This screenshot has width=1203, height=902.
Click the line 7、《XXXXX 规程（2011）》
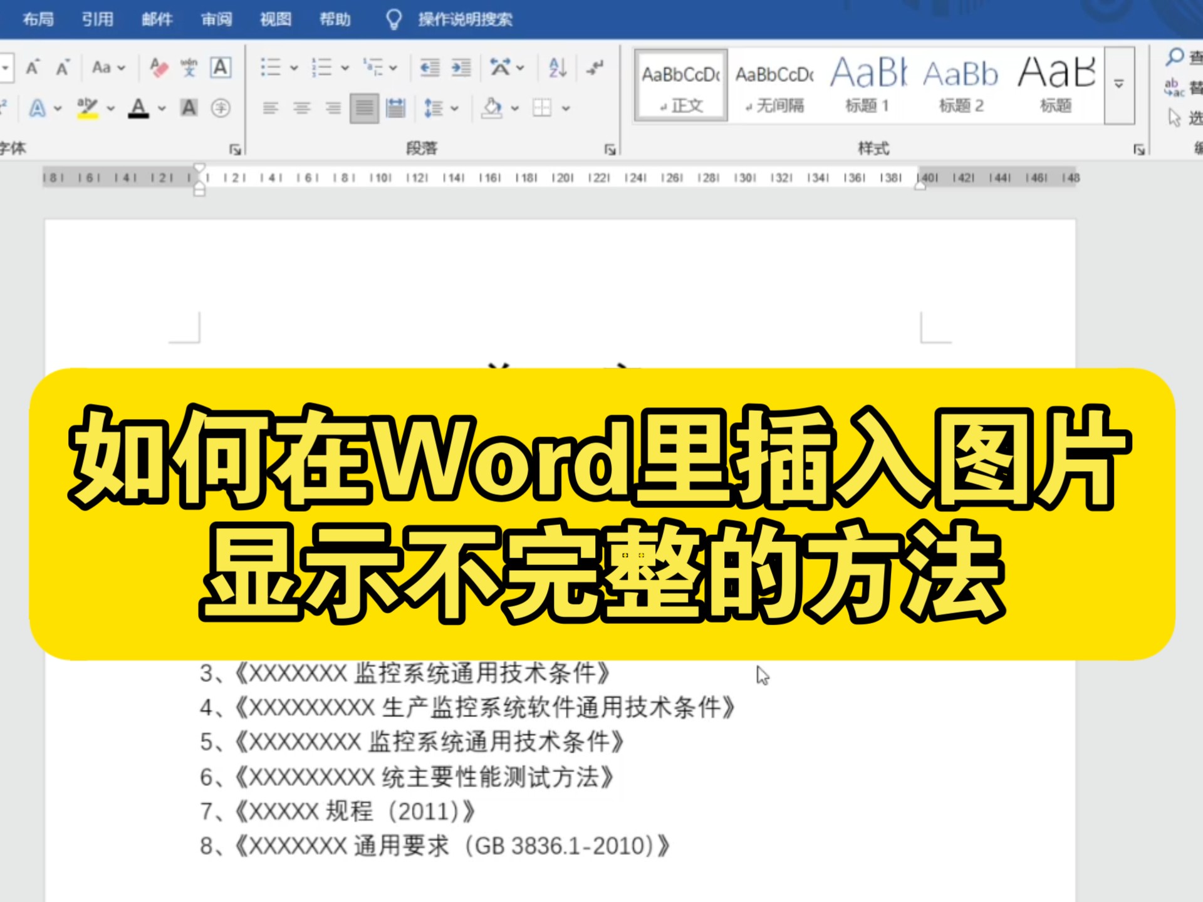[x=337, y=811]
